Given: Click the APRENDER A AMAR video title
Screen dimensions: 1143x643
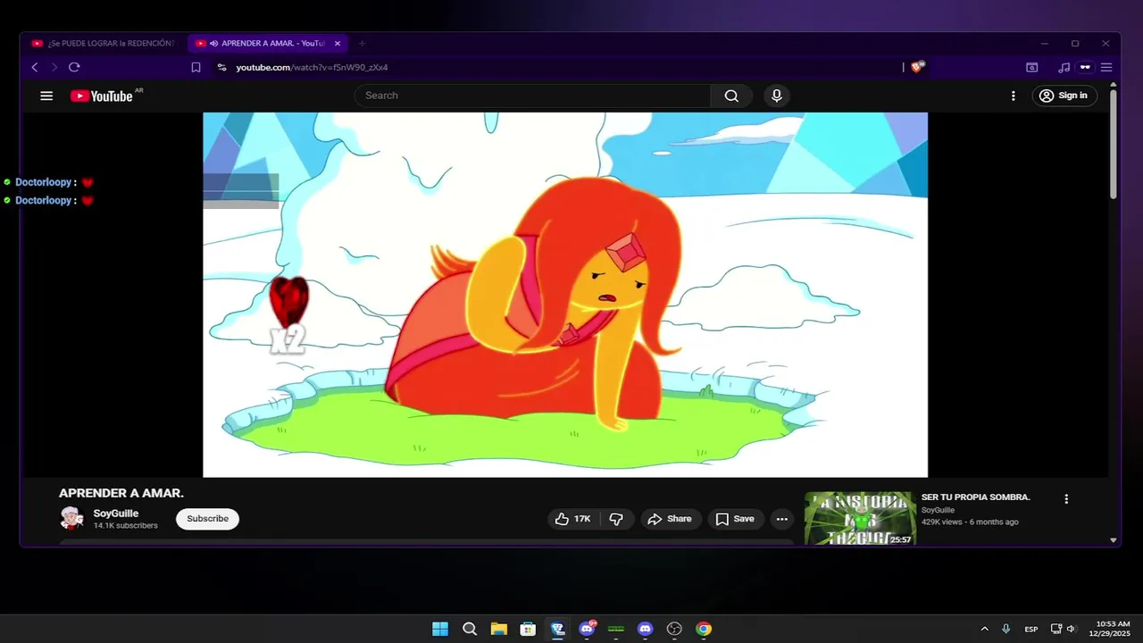Looking at the screenshot, I should coord(121,493).
